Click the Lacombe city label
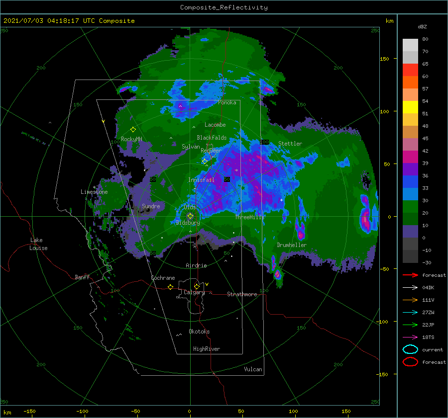This screenshot has width=448, height=418. 215,125
